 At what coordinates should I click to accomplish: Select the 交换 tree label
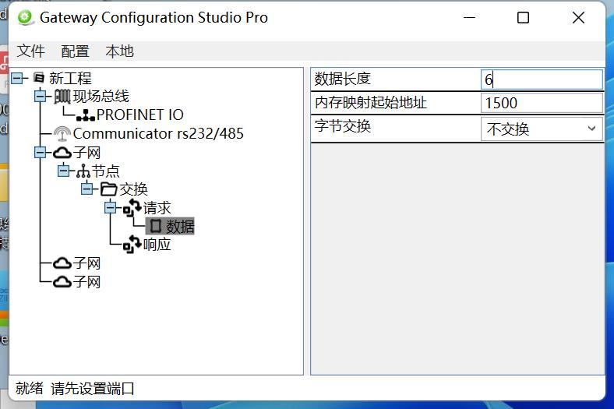tap(133, 189)
